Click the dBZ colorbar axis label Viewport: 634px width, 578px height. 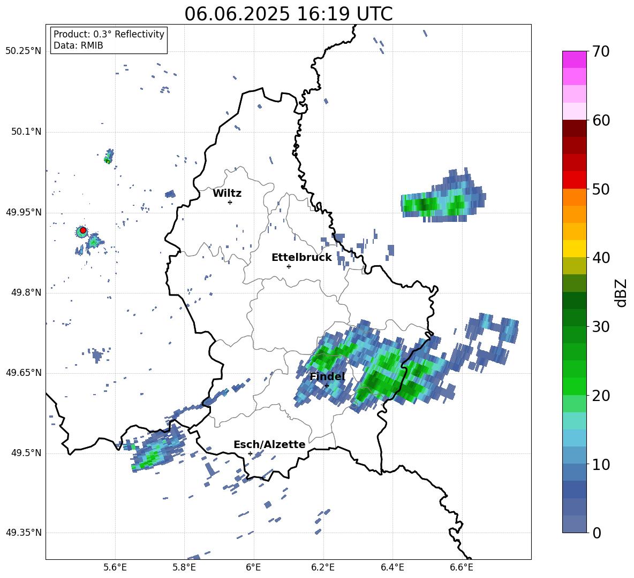click(622, 292)
